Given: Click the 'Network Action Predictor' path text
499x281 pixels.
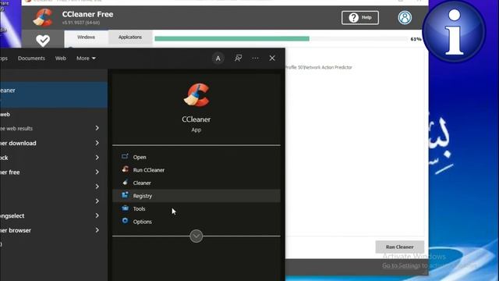Looking at the screenshot, I should (x=319, y=67).
